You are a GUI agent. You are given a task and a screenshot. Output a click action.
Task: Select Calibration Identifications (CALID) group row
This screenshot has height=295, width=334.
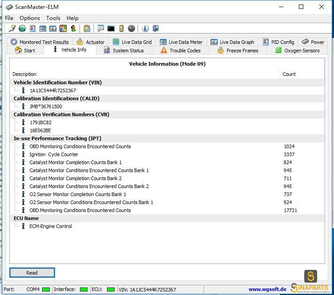pyautogui.click(x=167, y=98)
